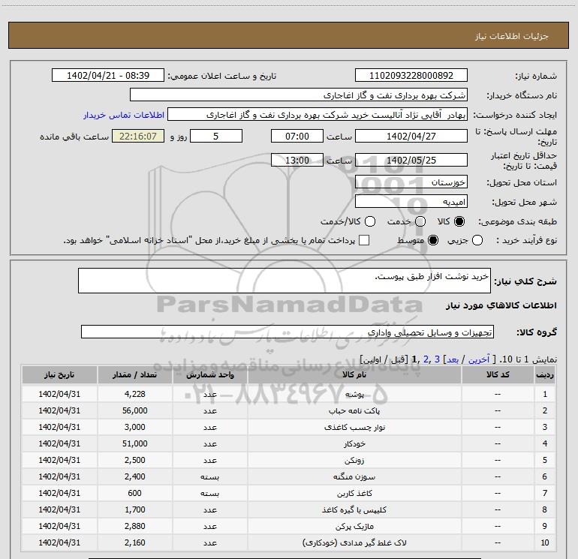Click the need date cell for row 1 پوشه
Image resolution: width=578 pixels, height=559 pixels.
(59, 394)
